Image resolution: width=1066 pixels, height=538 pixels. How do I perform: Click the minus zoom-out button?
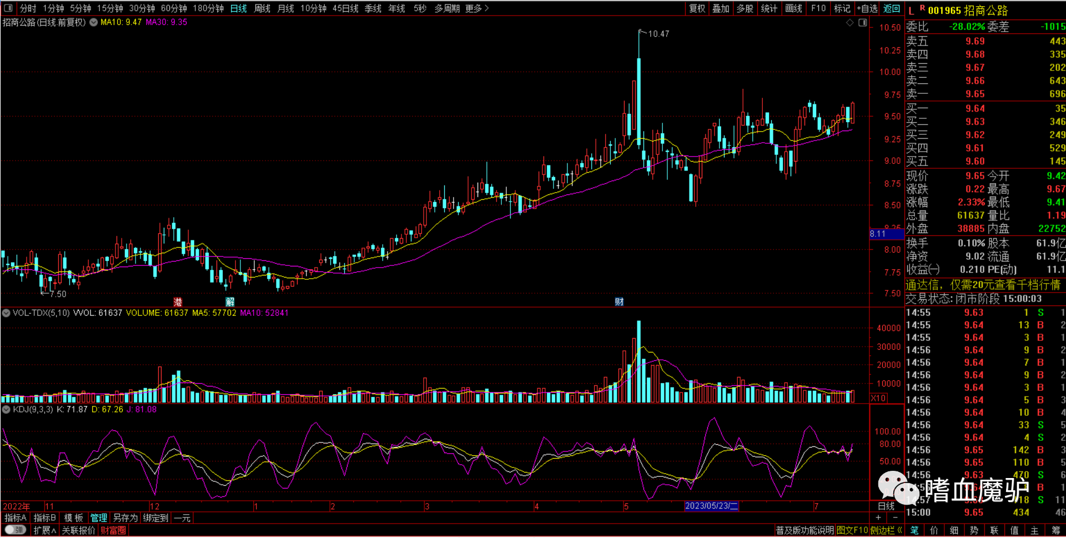[895, 517]
